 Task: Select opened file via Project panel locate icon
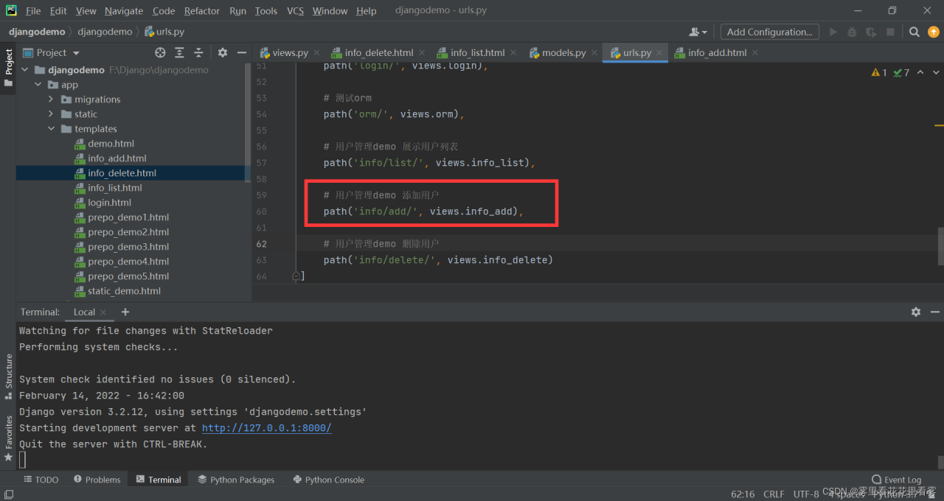160,52
